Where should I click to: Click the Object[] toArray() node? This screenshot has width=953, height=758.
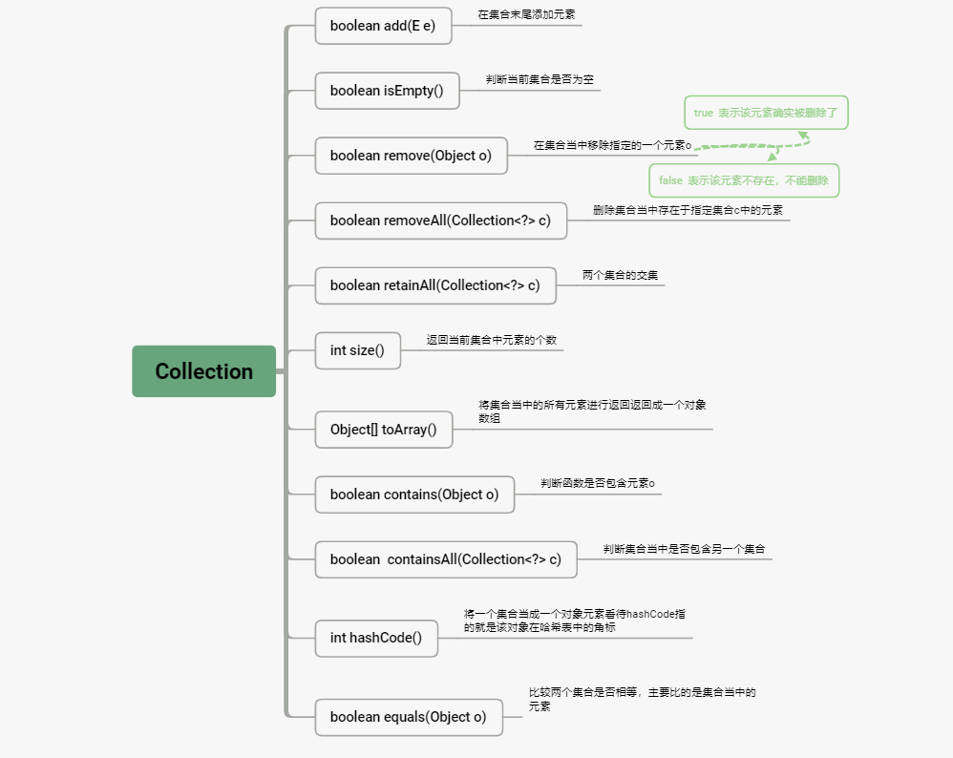pos(384,430)
